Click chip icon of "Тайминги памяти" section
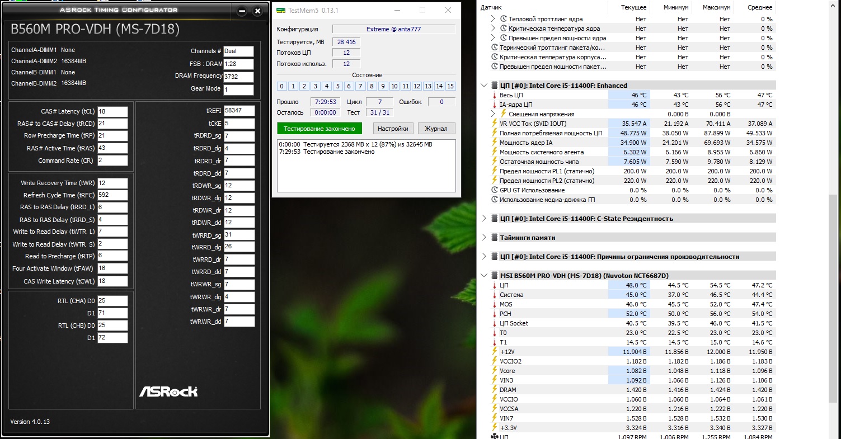Screen dimensions: 841x439 coord(495,238)
